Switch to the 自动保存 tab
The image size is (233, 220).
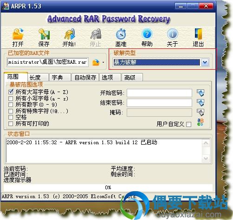click(85, 77)
